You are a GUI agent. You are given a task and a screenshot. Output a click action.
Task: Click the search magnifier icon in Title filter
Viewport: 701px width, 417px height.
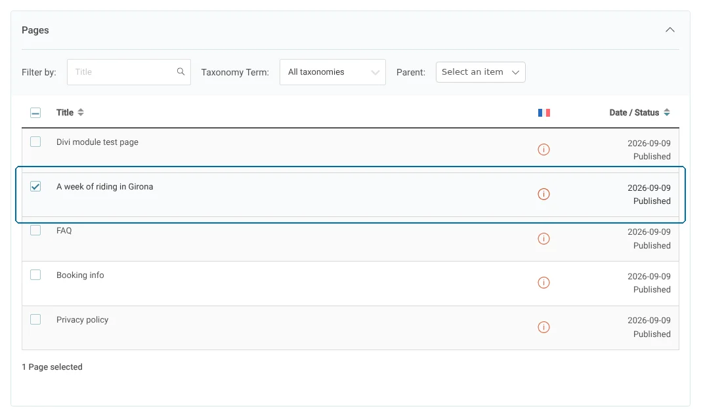181,71
